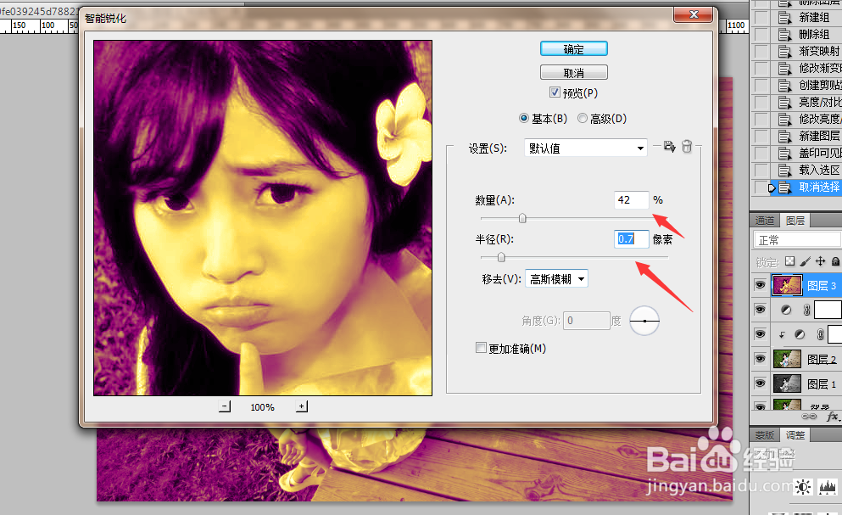Click the lock image pixels brush icon

point(805,261)
